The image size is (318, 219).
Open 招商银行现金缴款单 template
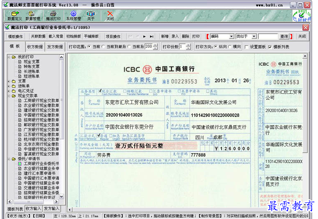41,120
